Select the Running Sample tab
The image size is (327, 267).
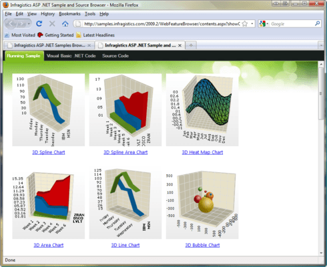pyautogui.click(x=23, y=56)
